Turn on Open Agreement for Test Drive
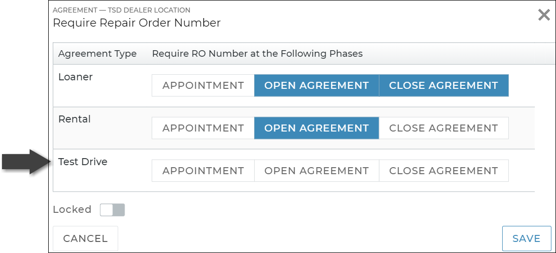The image size is (556, 253). tap(316, 171)
